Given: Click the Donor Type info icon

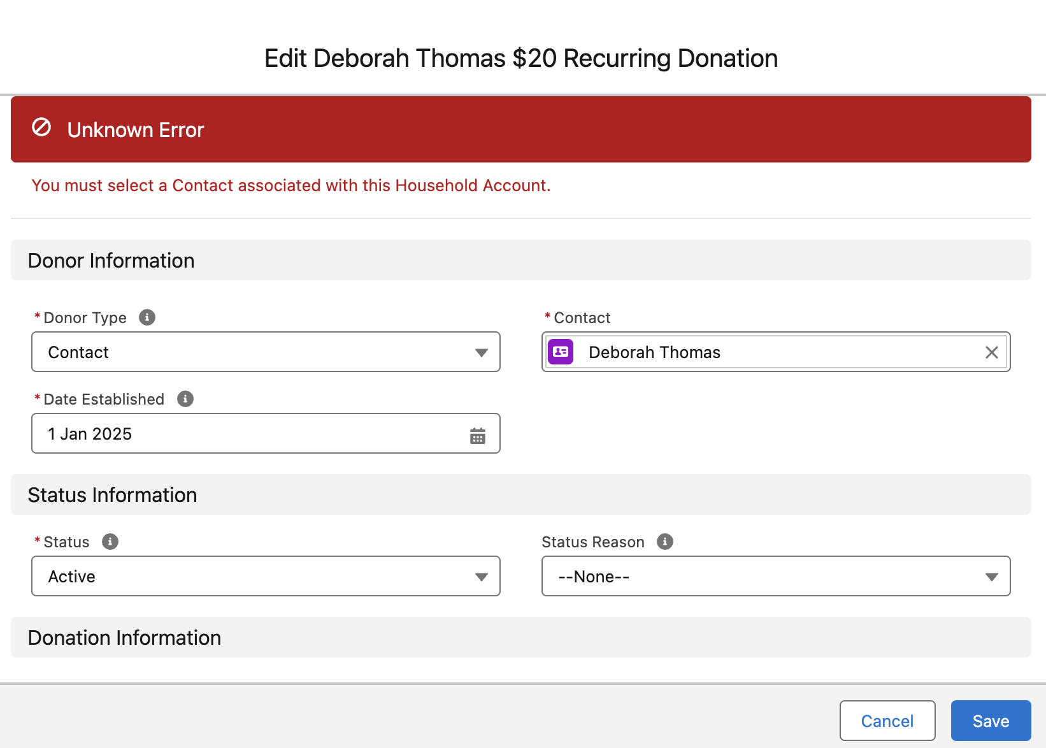Looking at the screenshot, I should (147, 317).
